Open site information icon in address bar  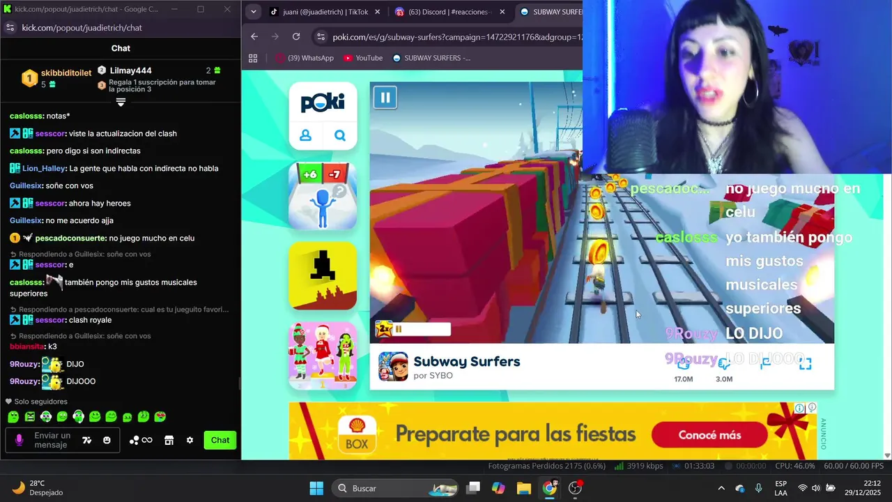click(320, 37)
